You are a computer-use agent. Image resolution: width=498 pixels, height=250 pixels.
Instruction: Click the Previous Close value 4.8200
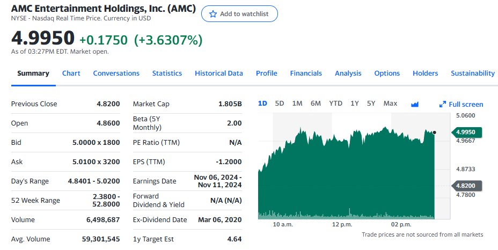click(108, 104)
